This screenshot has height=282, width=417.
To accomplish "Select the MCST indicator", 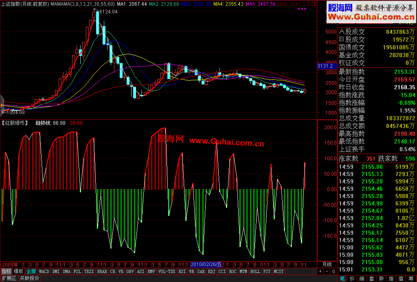I will (279, 271).
